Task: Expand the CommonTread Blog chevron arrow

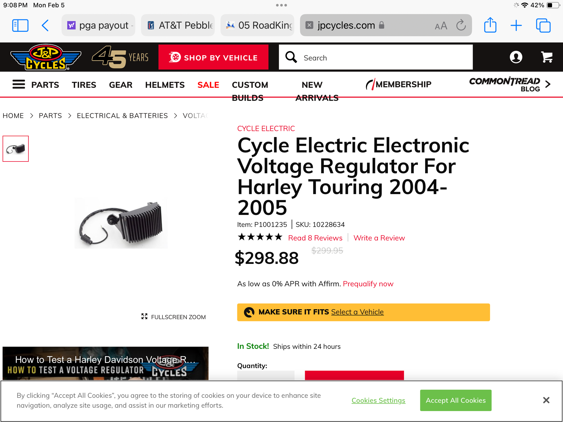Action: coord(548,84)
